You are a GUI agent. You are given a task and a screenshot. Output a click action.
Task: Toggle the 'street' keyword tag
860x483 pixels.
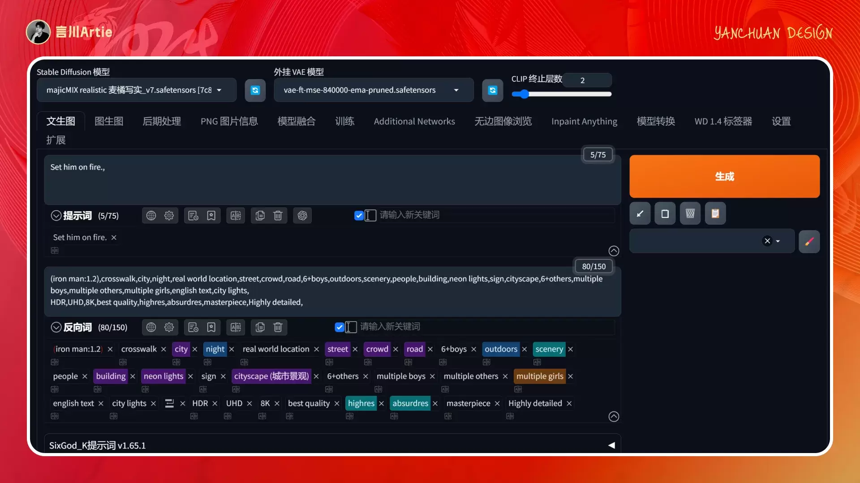point(337,349)
